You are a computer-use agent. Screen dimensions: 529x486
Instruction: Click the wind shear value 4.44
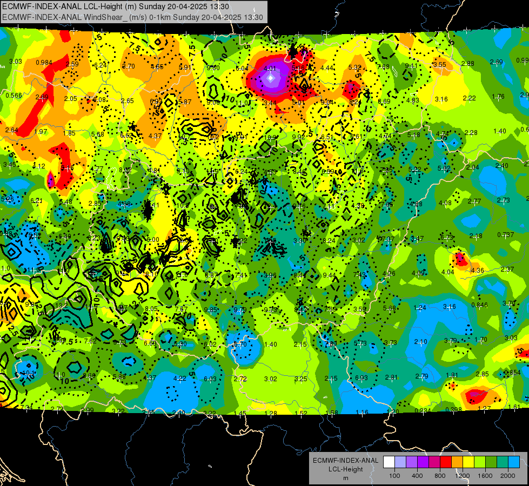click(x=326, y=68)
